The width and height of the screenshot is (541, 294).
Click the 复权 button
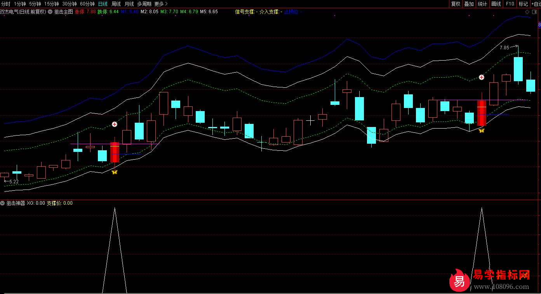coord(456,4)
